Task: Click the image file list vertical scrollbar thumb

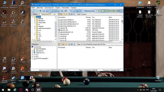Action: (122, 21)
